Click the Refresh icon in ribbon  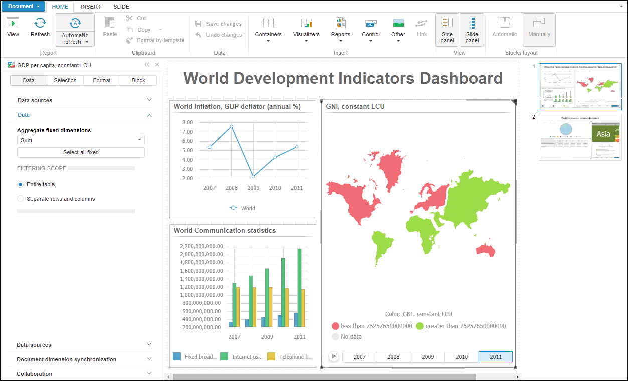click(x=40, y=27)
